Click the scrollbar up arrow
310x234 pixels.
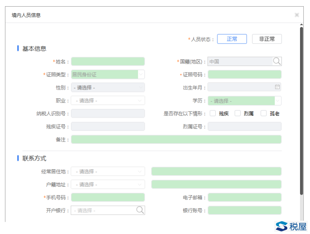[301, 24]
